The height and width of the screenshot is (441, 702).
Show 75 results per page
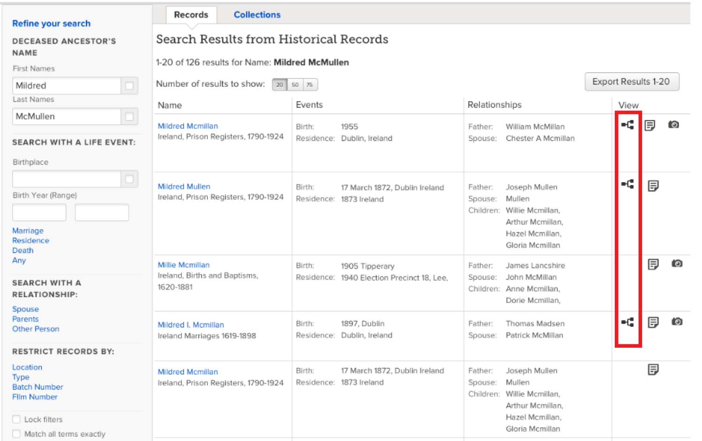click(x=309, y=84)
